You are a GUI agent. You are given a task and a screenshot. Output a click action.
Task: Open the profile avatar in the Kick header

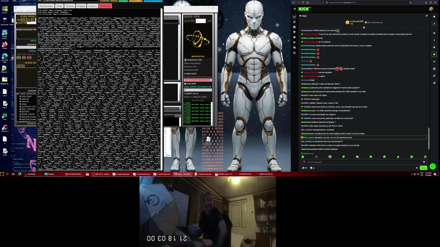(431, 9)
